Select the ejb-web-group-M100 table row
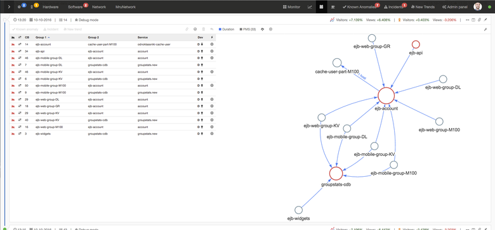This screenshot has width=495, height=230. click(113, 127)
